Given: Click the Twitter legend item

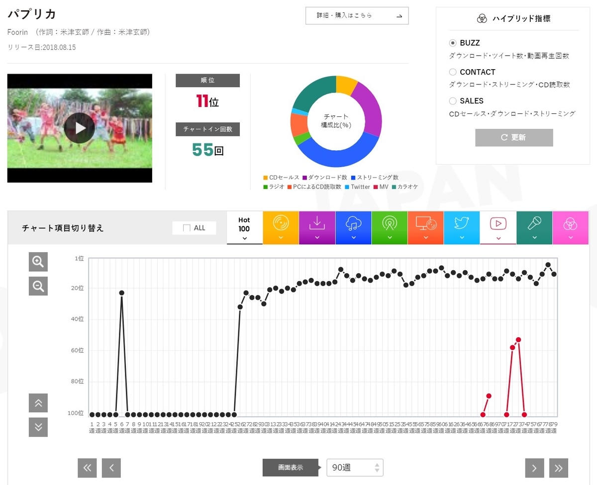Looking at the screenshot, I should (357, 187).
